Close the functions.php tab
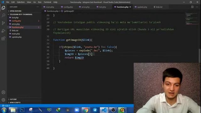 click(x=130, y=7)
